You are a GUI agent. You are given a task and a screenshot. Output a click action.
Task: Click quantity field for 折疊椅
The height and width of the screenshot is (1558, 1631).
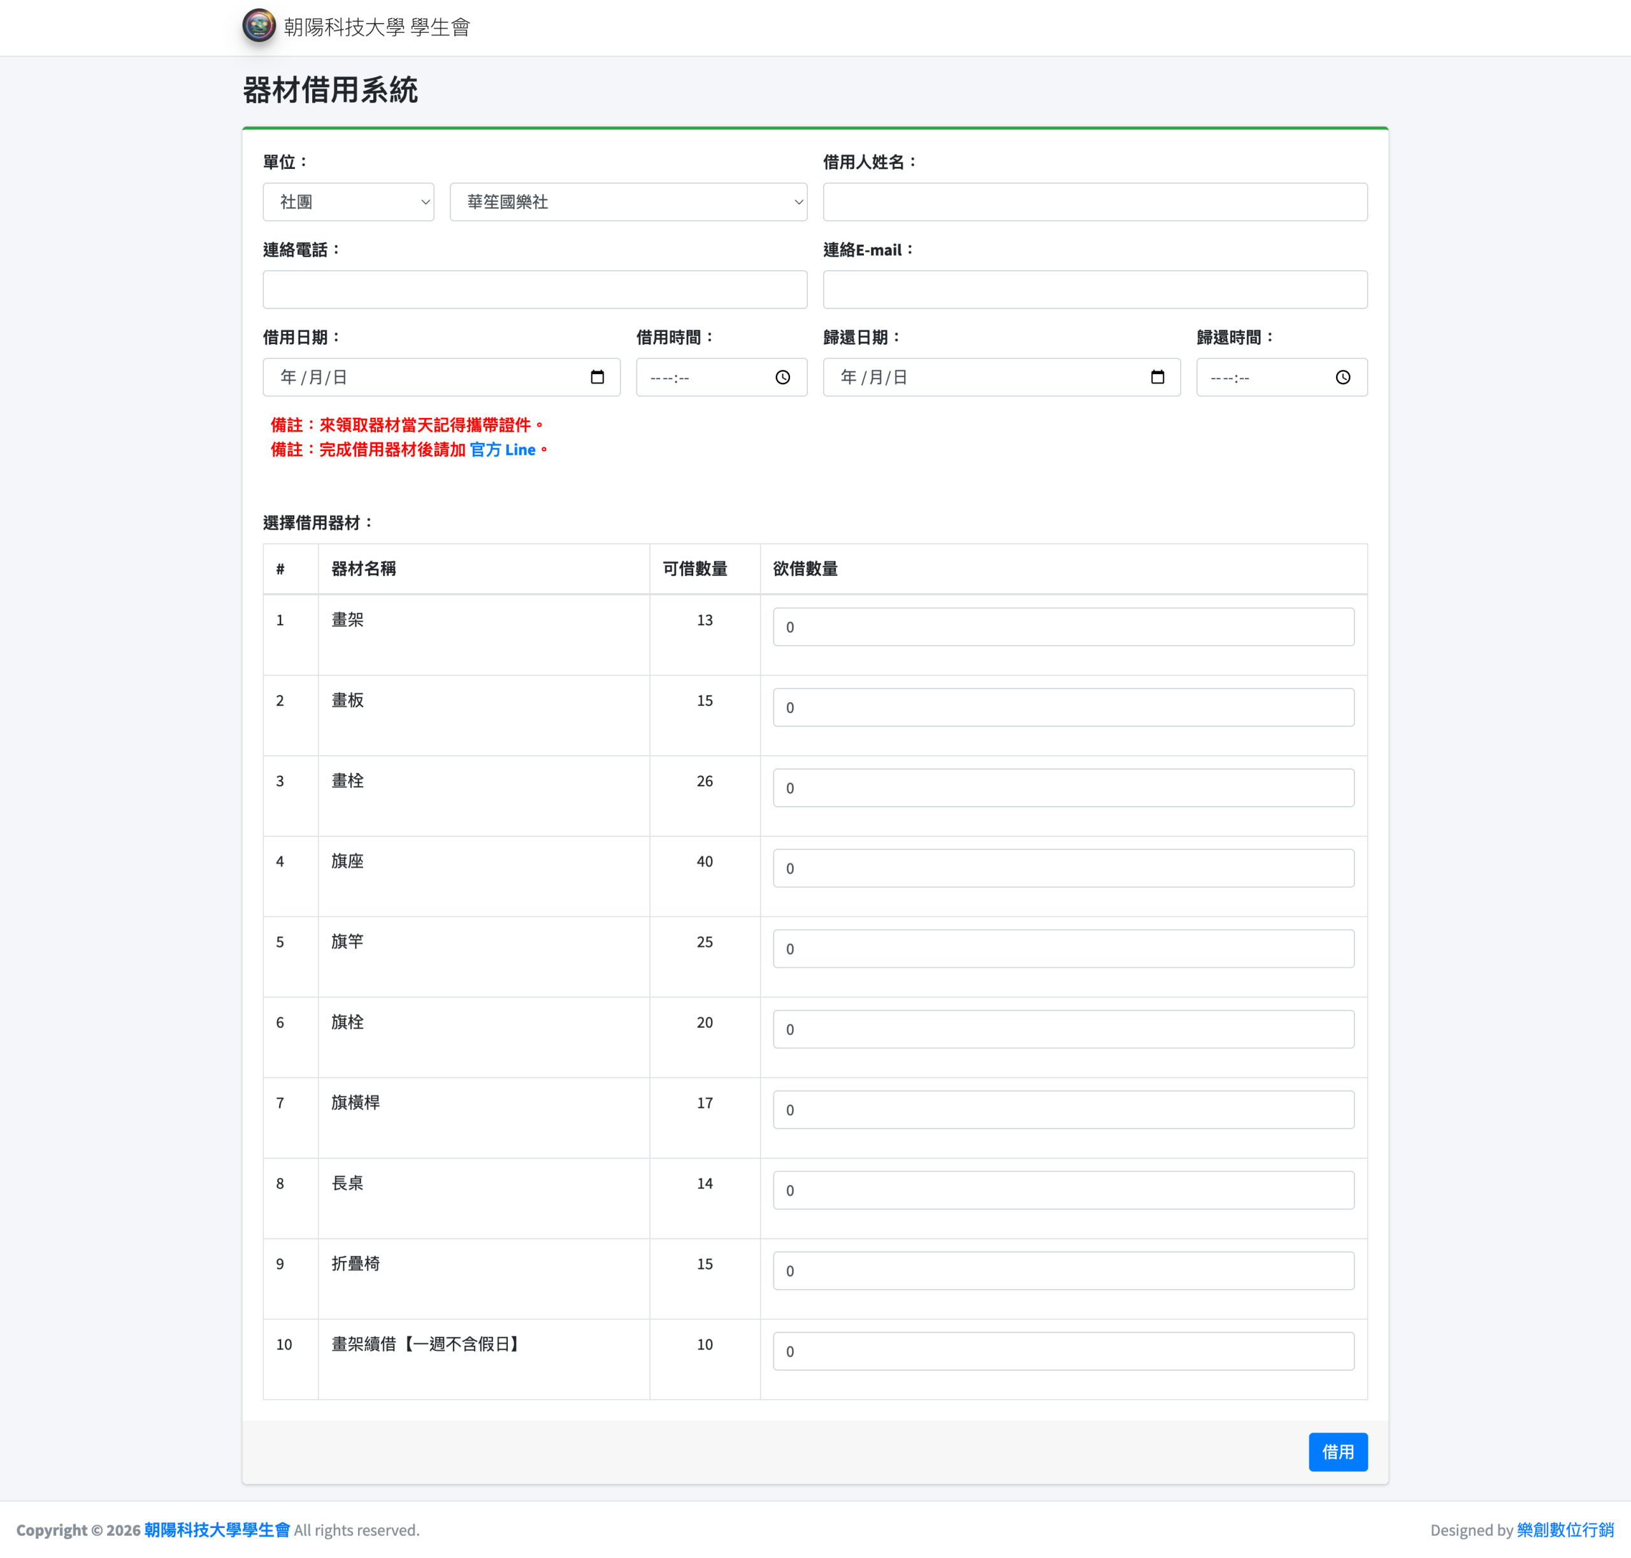click(1063, 1271)
